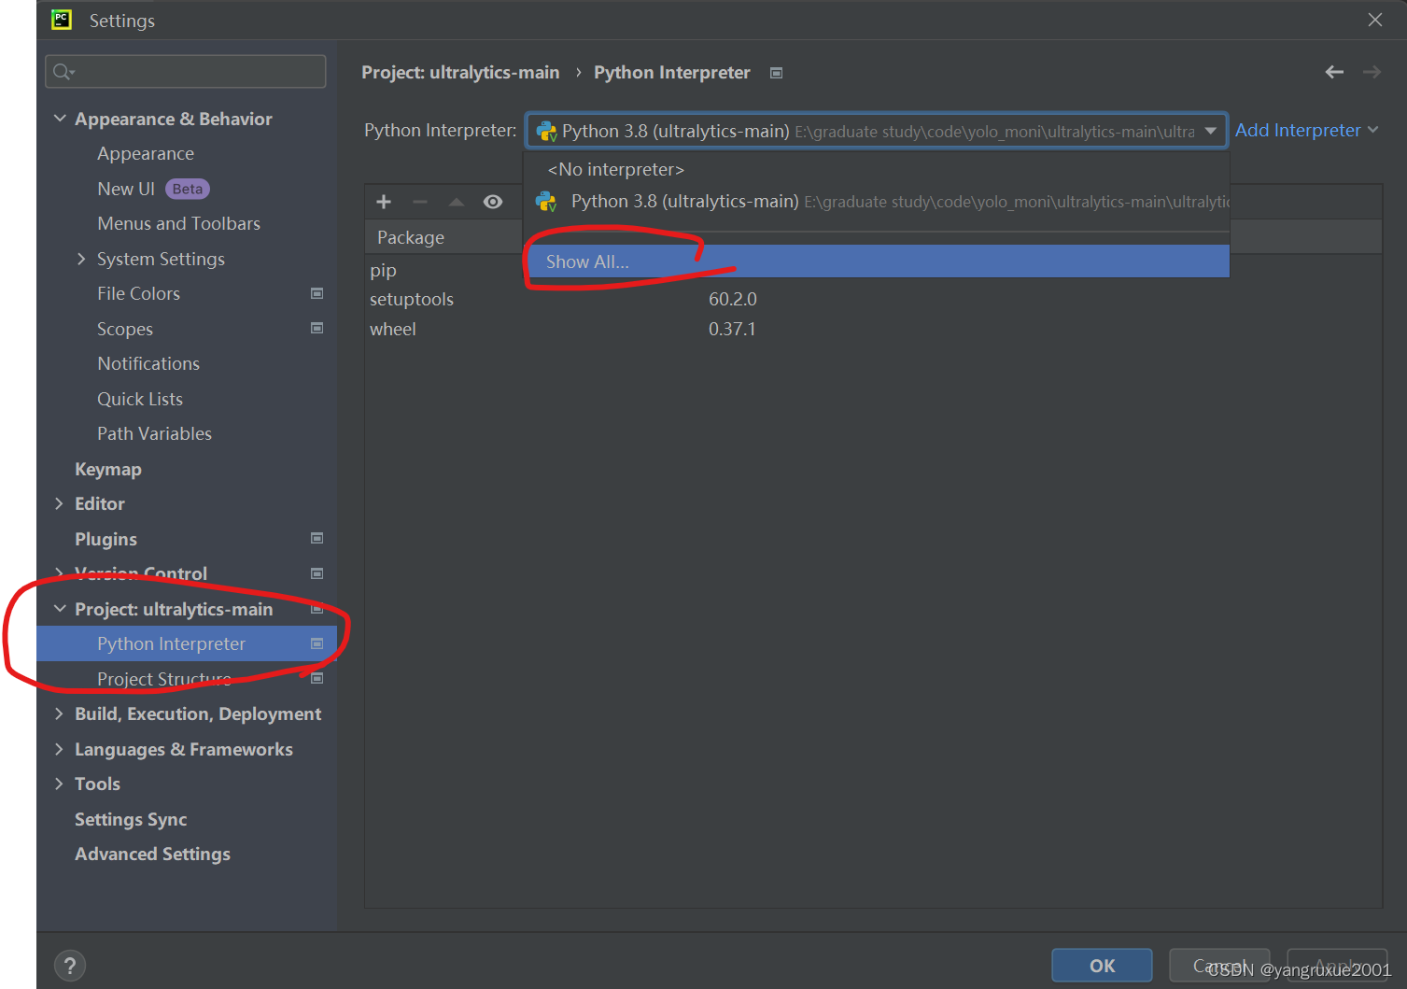
Task: Click the Python icon in interpreter list entry
Action: click(546, 202)
